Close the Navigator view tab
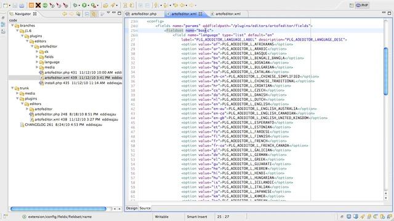Image resolution: width=394 pixels, height=221 pixels. 35,14
